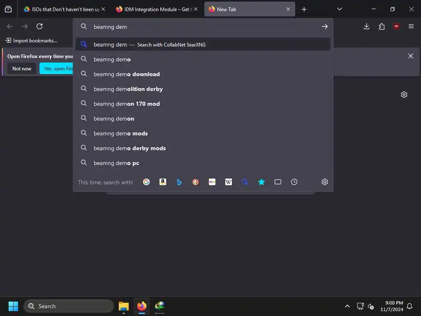This screenshot has width=421, height=316.
Task: Open the Windows Start menu
Action: click(x=13, y=306)
